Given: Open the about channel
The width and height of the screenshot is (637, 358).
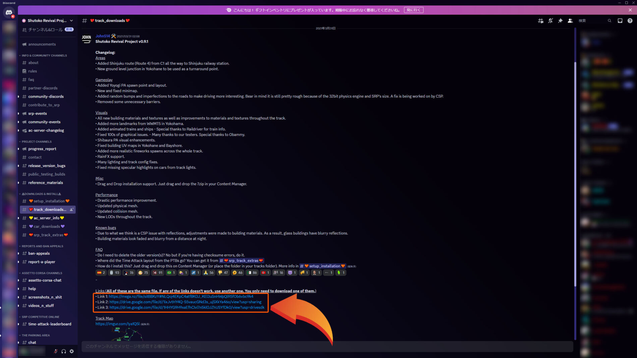Looking at the screenshot, I should point(48,63).
